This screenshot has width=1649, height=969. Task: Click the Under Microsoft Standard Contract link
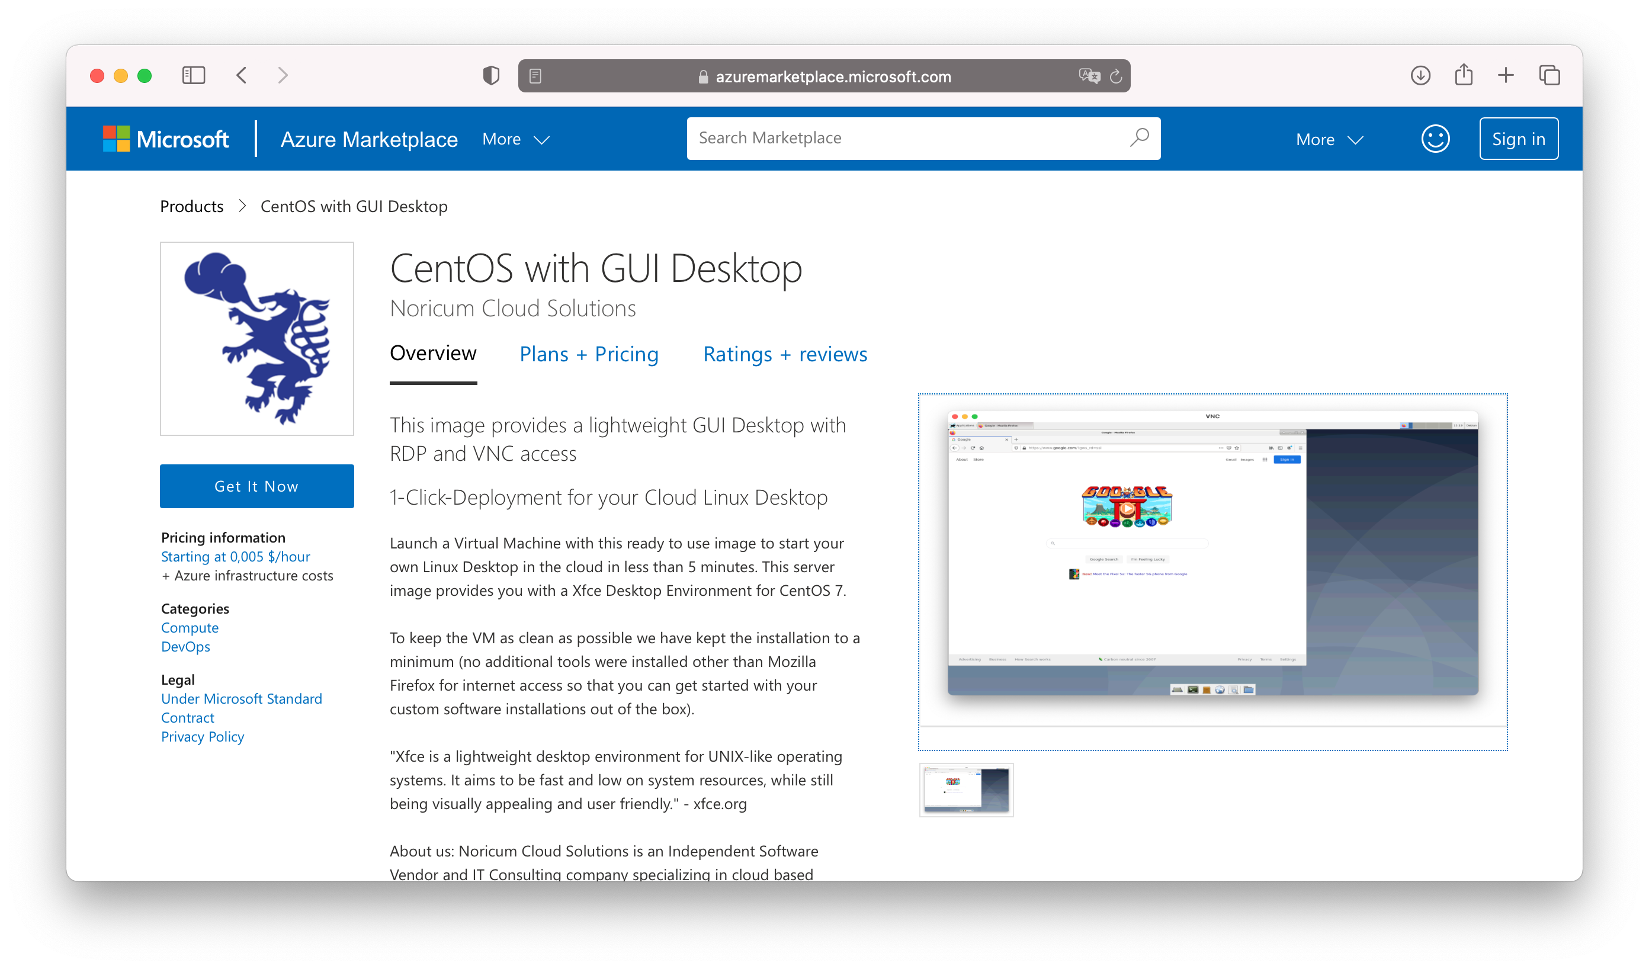(241, 707)
